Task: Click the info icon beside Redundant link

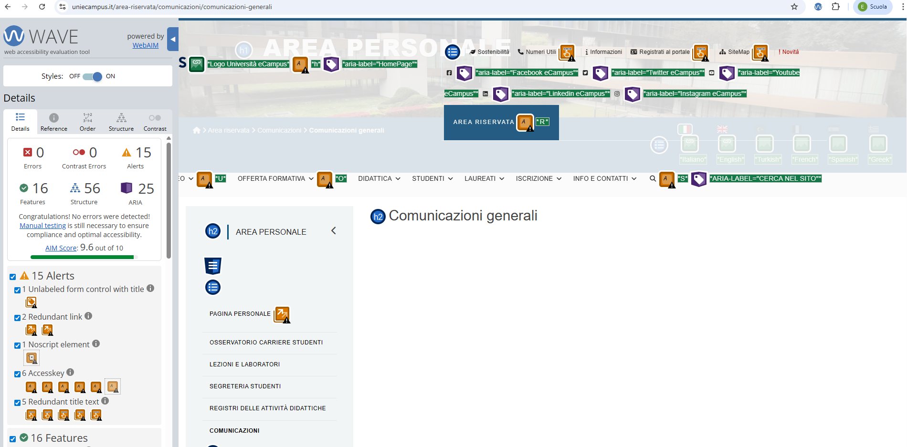Action: tap(88, 316)
